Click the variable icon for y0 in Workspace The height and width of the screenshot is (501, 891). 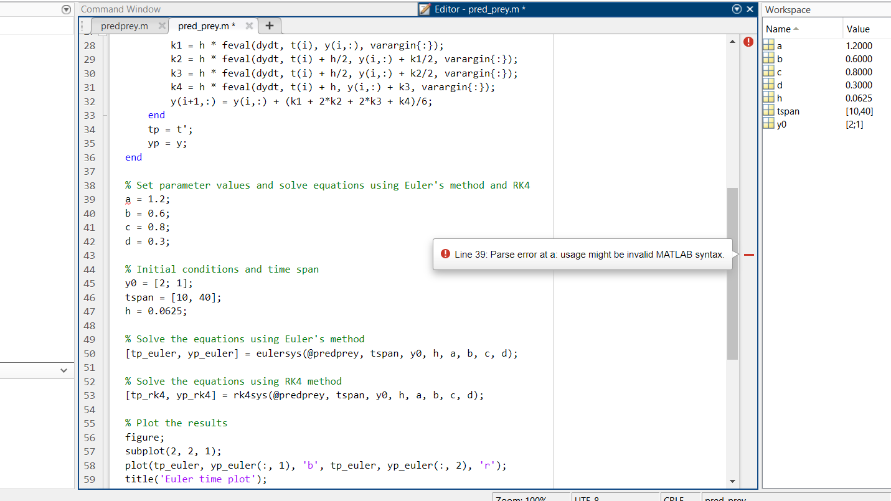[x=768, y=124]
